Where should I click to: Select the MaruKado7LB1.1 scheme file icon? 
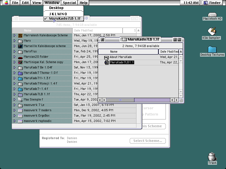tap(107, 63)
